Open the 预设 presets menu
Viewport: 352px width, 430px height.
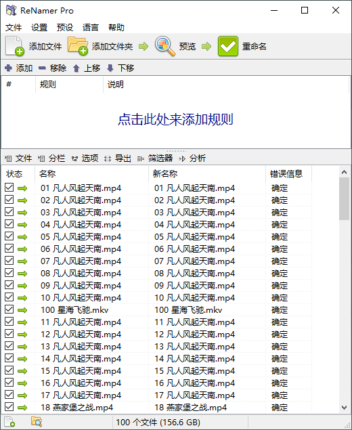(x=65, y=27)
